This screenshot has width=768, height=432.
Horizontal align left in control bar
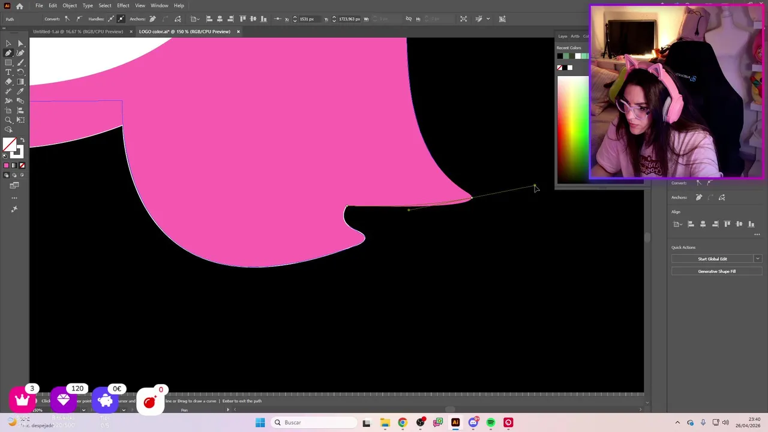pyautogui.click(x=209, y=19)
